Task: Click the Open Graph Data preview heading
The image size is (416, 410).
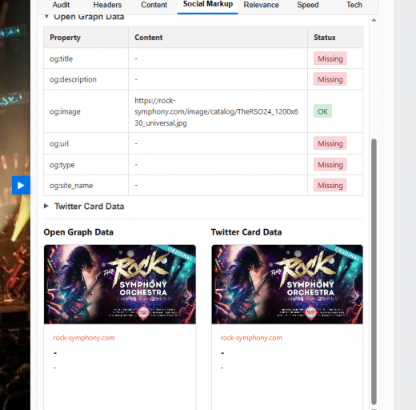Action: pos(78,232)
